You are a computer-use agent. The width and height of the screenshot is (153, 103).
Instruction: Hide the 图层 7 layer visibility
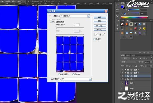[x=122, y=83]
